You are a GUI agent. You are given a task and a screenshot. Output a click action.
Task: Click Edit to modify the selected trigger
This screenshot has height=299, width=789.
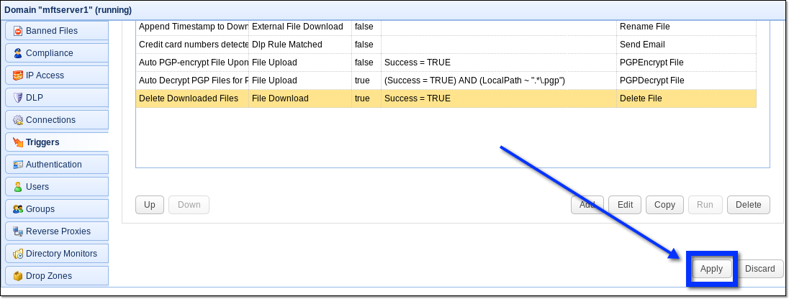tap(625, 205)
